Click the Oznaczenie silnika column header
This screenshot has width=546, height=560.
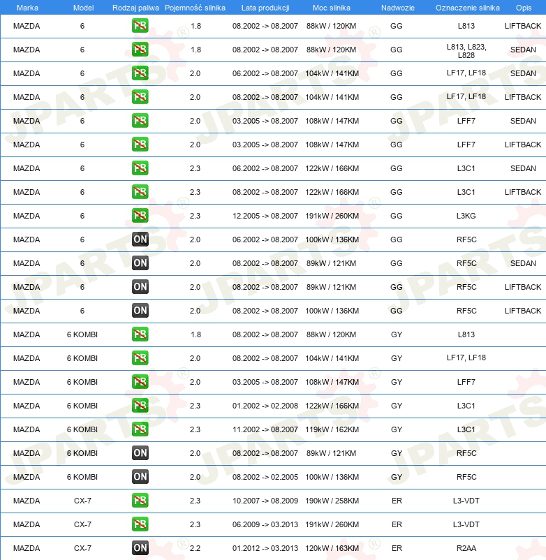click(x=467, y=8)
